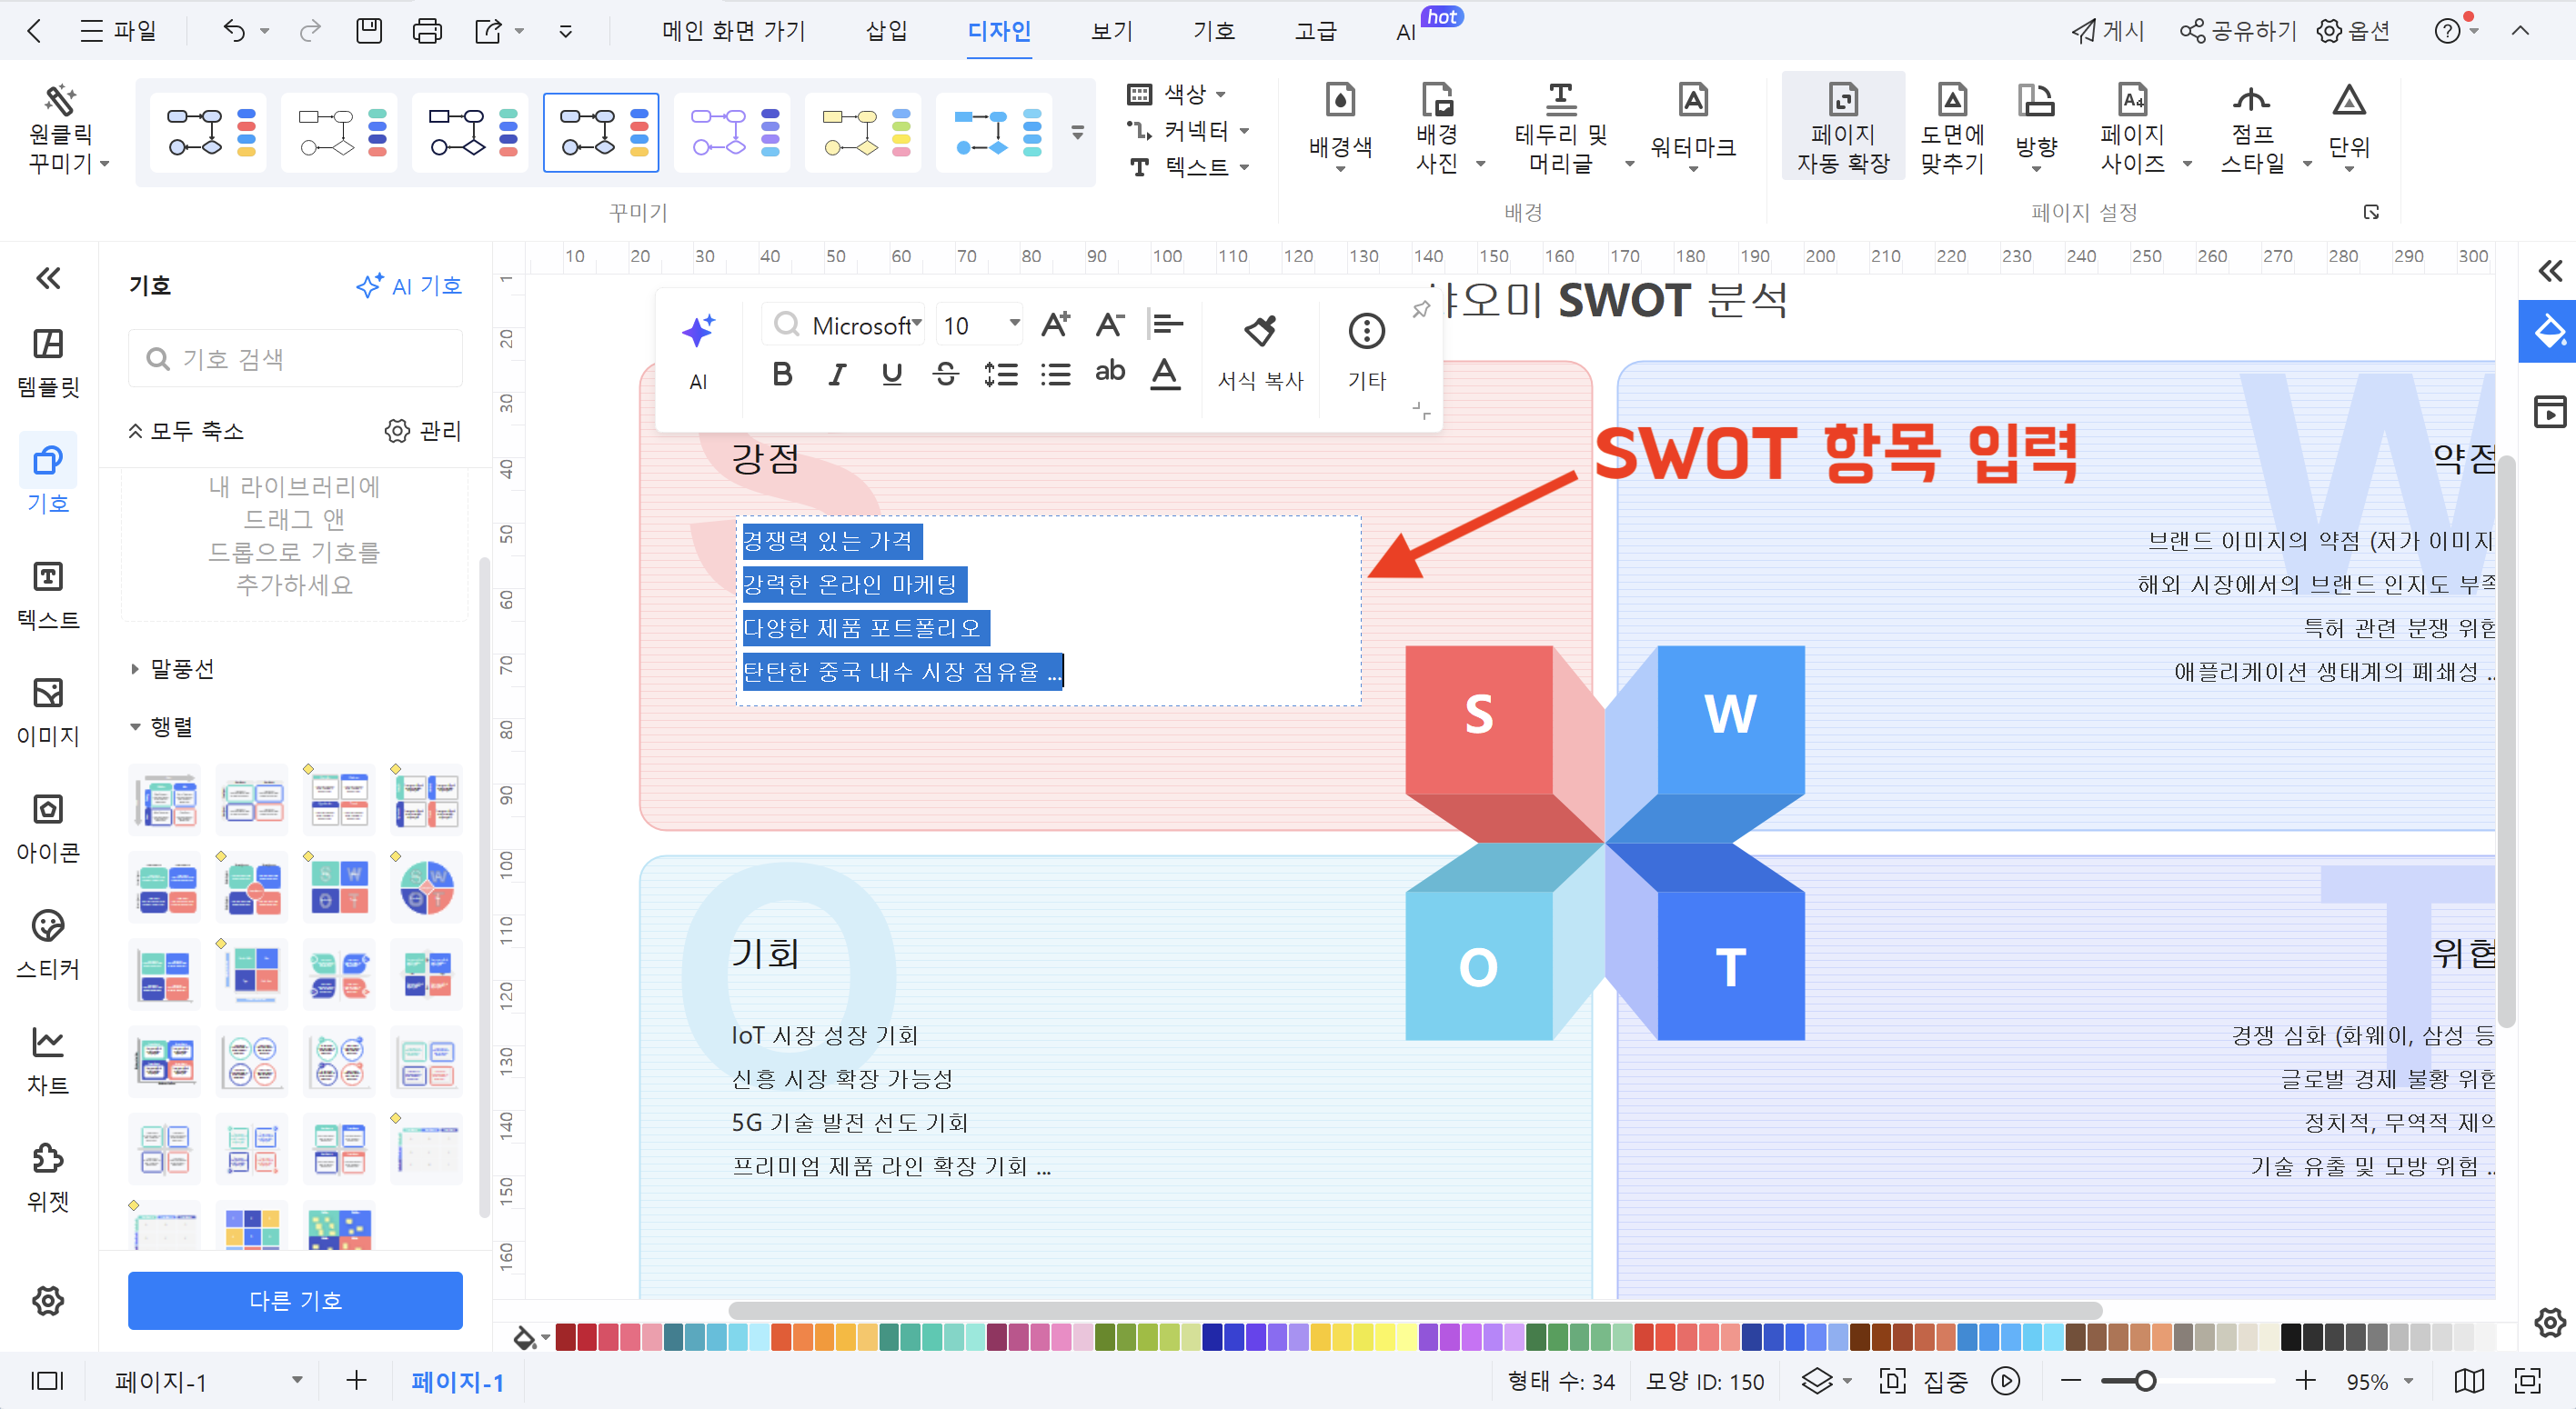2576x1409 pixels.
Task: Apply strikethrough to selected text
Action: click(x=946, y=374)
